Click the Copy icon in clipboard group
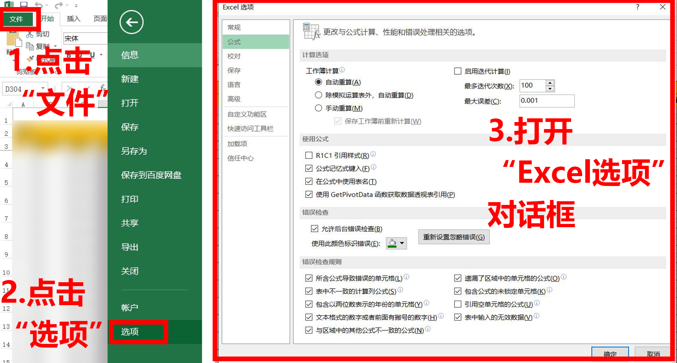 click(30, 46)
